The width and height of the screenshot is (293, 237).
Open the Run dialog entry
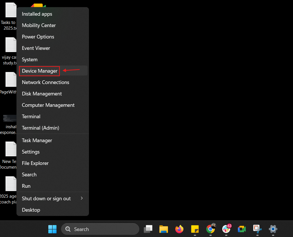[53, 186]
